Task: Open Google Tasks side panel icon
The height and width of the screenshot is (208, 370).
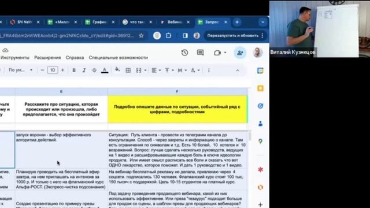Action: pyautogui.click(x=260, y=106)
